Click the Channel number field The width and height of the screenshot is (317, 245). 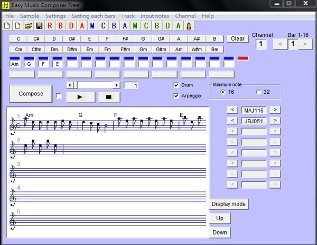pos(261,44)
